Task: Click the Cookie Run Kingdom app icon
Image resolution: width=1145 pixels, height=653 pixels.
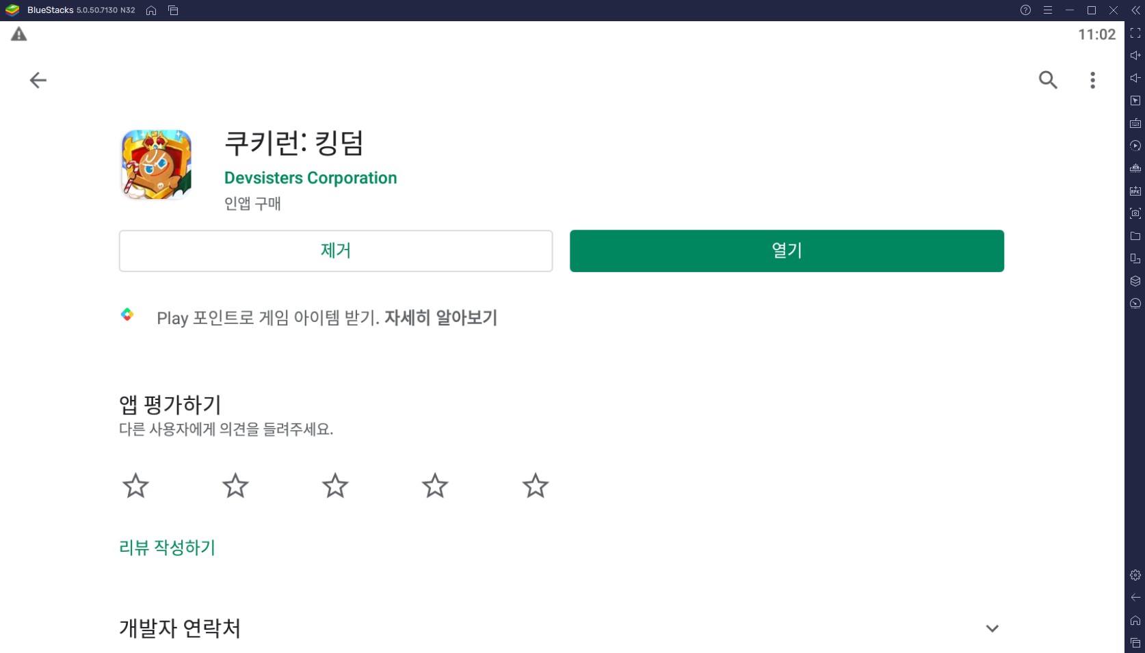Action: (156, 164)
